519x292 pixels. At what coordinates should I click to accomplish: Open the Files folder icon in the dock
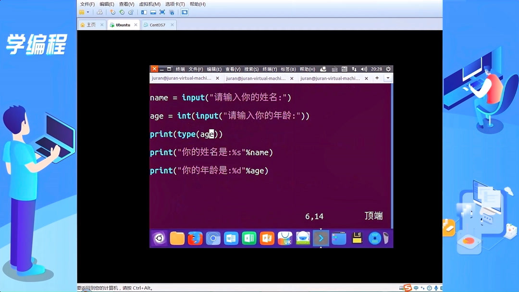pos(177,238)
